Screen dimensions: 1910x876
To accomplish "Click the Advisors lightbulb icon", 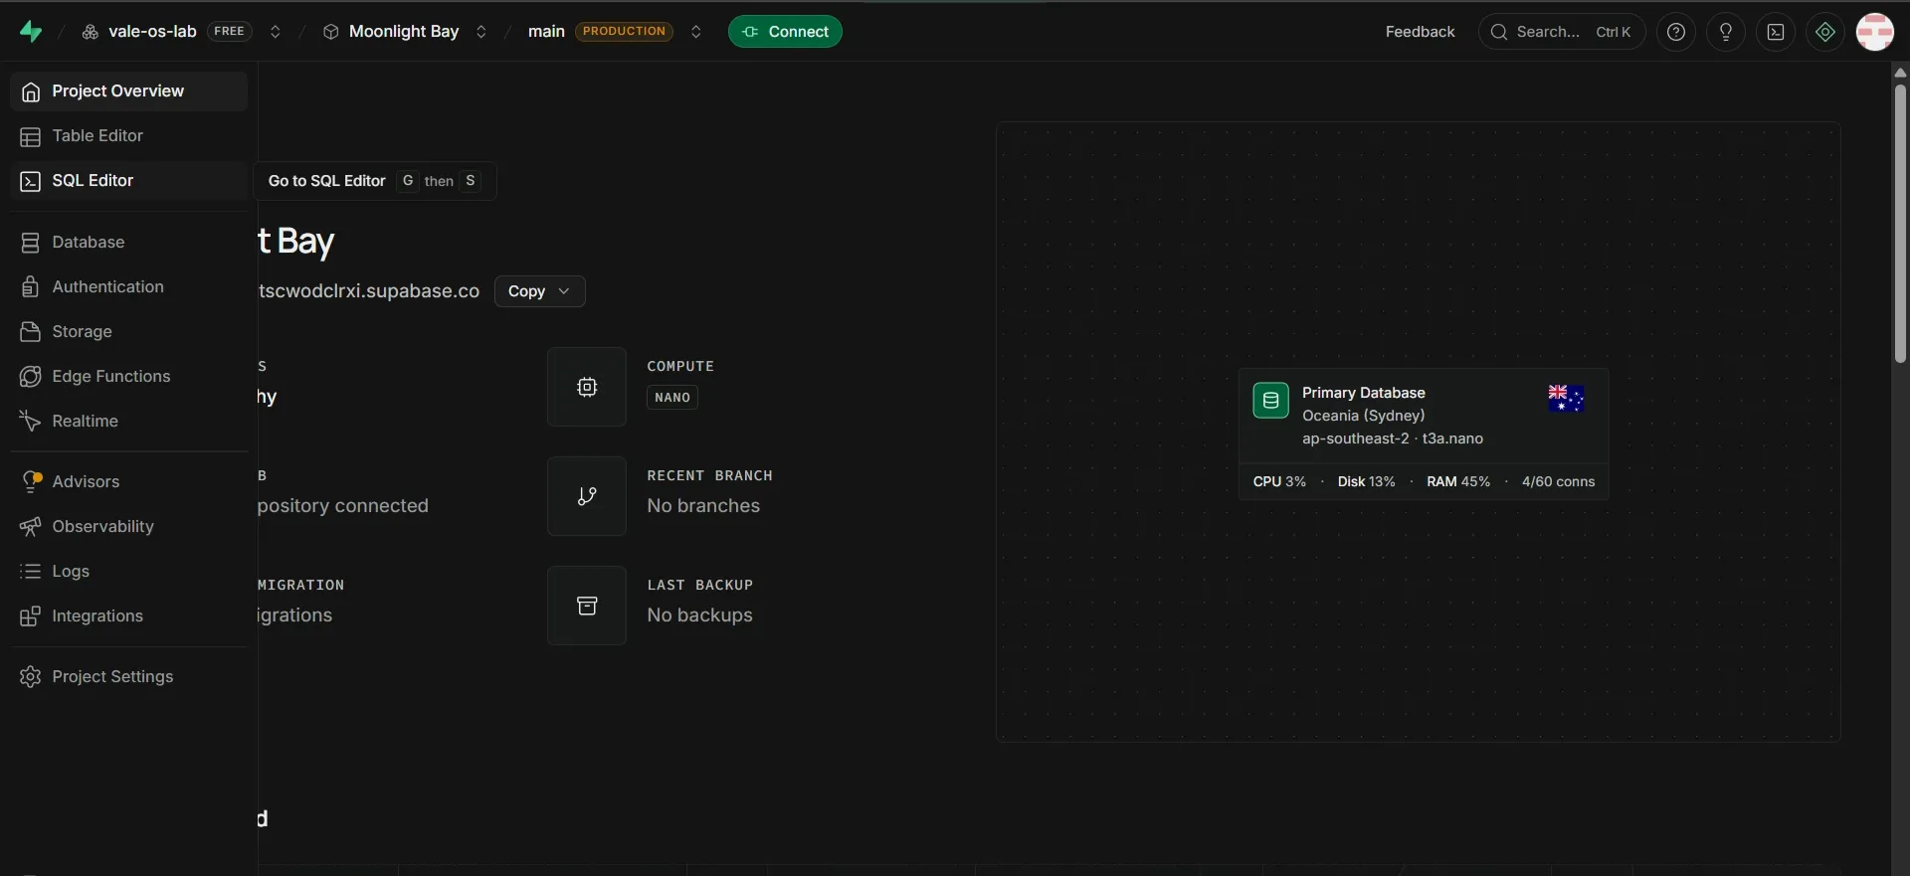I will 31,482.
